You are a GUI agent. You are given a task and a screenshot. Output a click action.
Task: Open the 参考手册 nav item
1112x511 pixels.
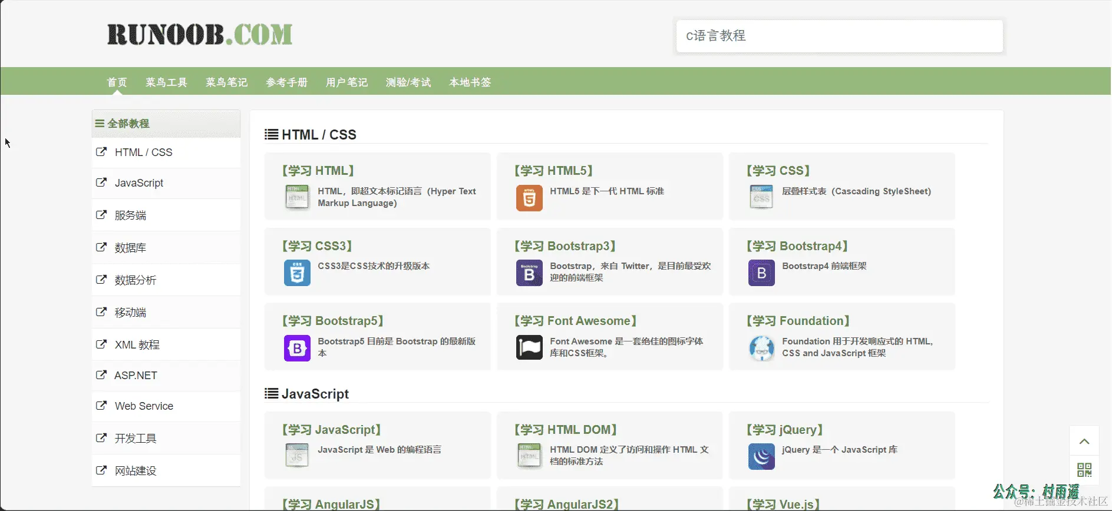[286, 82]
